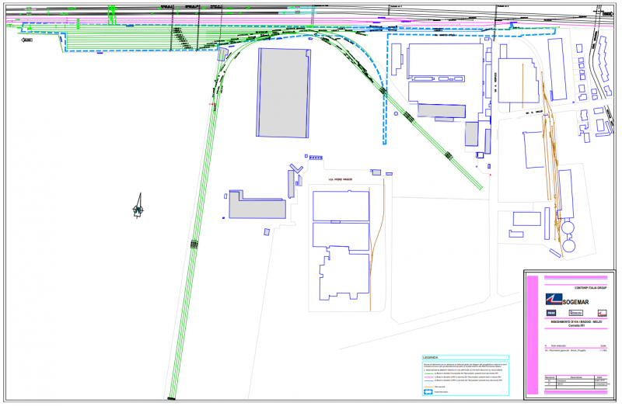
Task: Click the large gray shaded central building
Action: [284, 93]
